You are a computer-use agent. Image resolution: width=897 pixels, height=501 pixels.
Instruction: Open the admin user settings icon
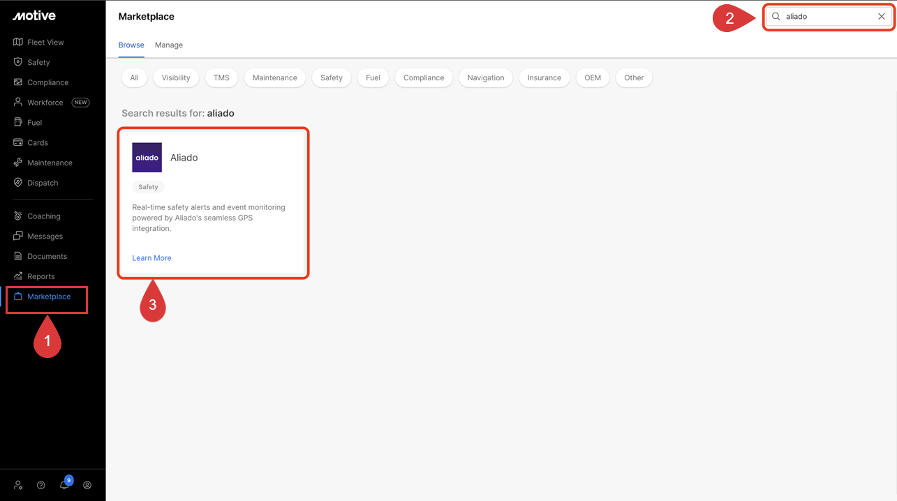(x=18, y=485)
